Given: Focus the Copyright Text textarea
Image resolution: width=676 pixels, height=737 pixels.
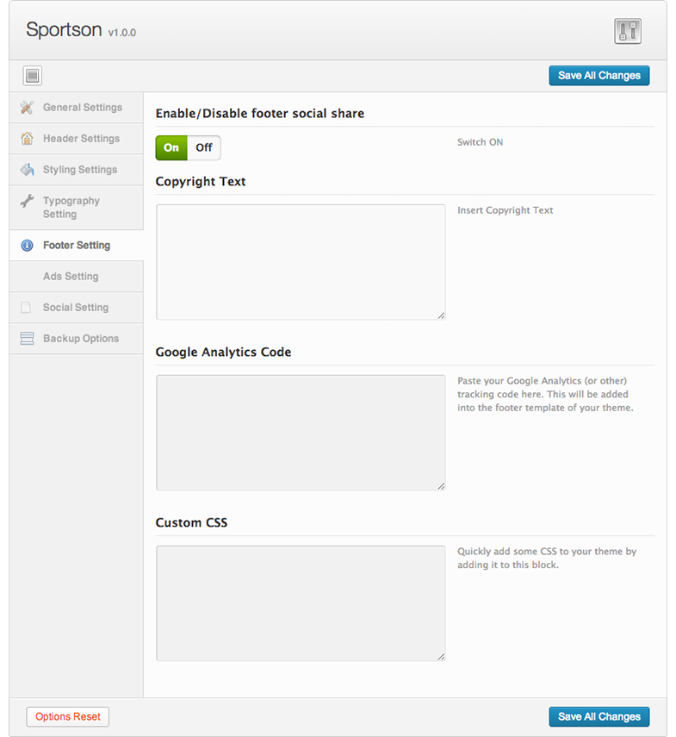Looking at the screenshot, I should point(301,262).
